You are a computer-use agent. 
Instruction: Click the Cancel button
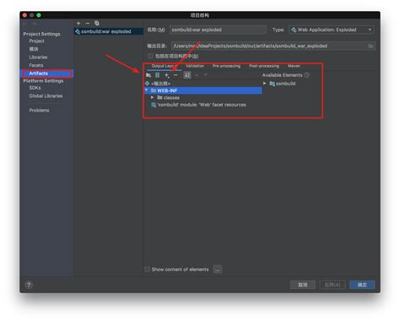tap(303, 285)
